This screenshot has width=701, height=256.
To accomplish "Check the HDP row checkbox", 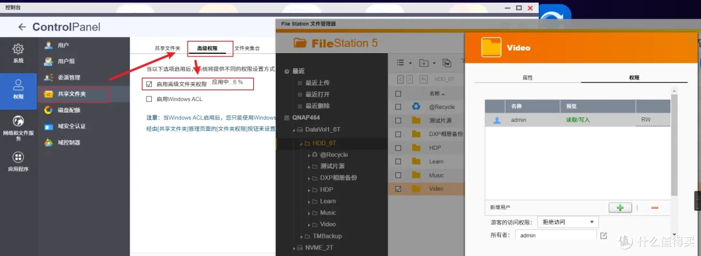I will (x=399, y=148).
